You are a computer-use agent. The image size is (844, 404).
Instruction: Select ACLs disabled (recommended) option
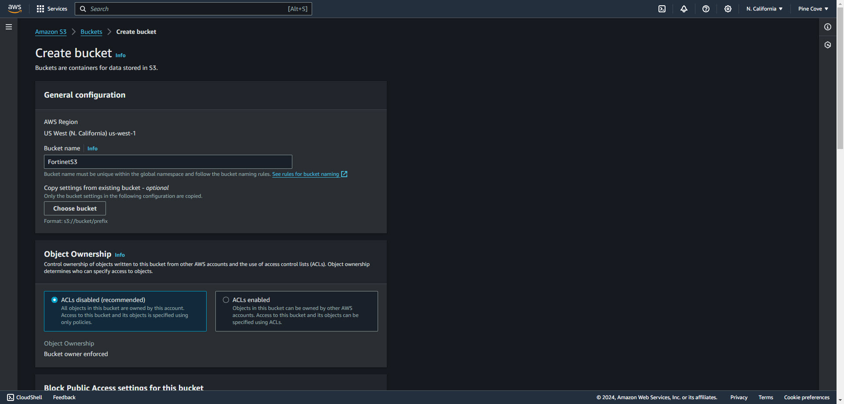[125, 311]
